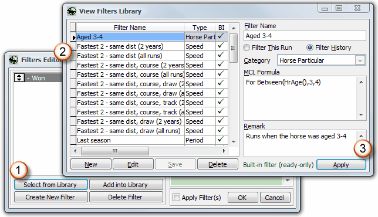Click the filter list scroll-up arrow
378x217 pixels.
coord(234,28)
